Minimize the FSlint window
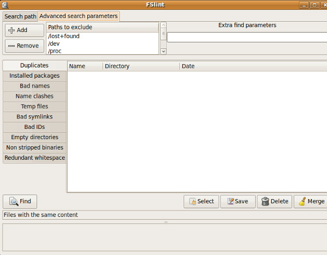Image resolution: width=327 pixels, height=255 pixels. pyautogui.click(x=304, y=5)
